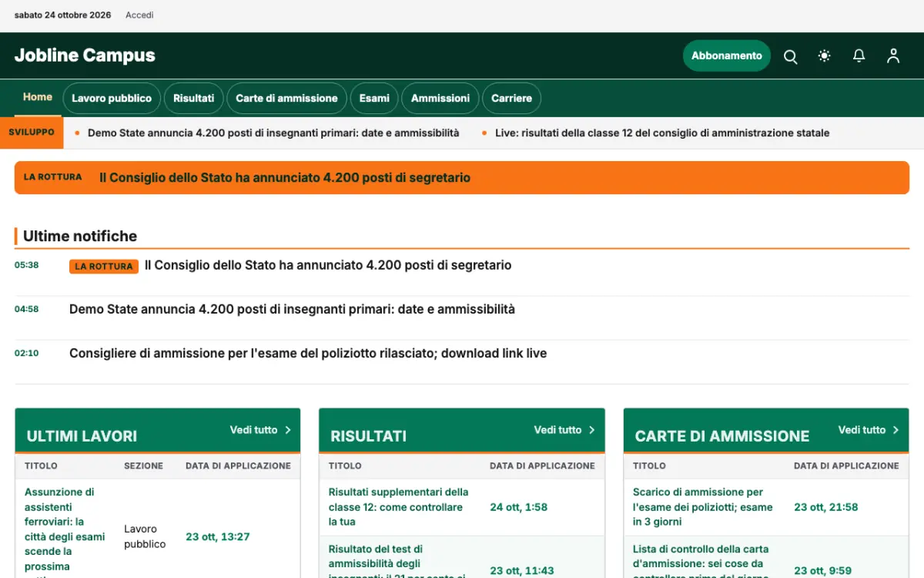The height and width of the screenshot is (578, 924).
Task: Click the date 23 ott, 11:43
Action: tap(522, 571)
